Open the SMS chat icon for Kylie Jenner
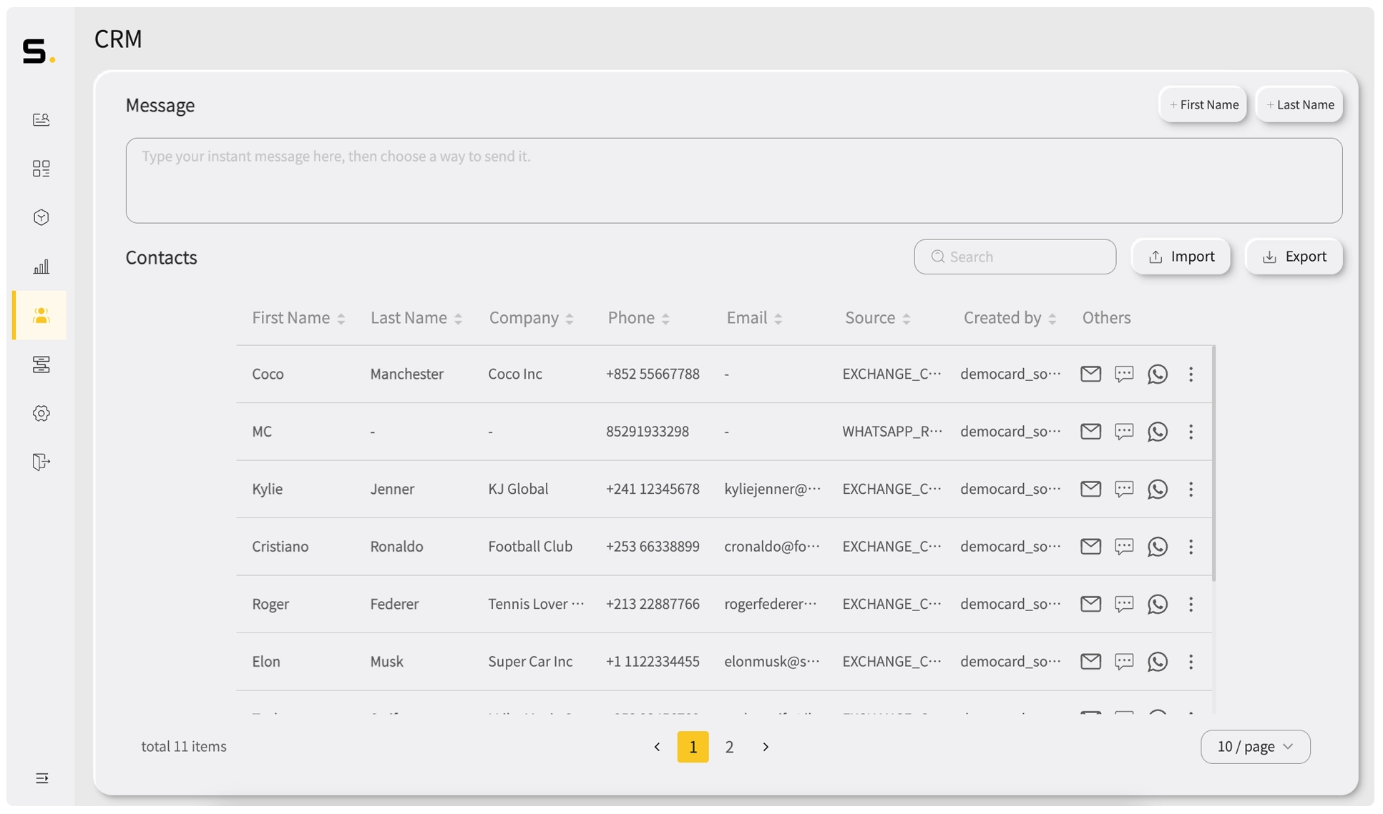1383x814 pixels. 1123,489
